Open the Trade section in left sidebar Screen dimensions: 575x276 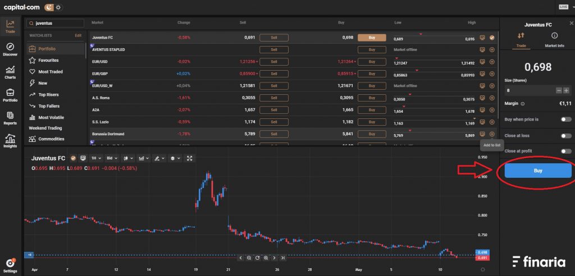pos(10,27)
